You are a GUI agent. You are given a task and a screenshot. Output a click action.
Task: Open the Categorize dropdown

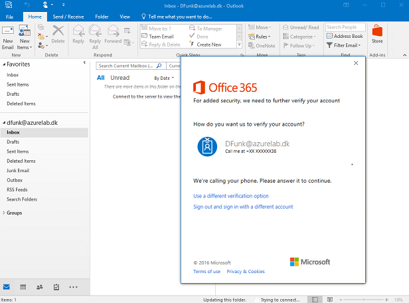point(299,37)
